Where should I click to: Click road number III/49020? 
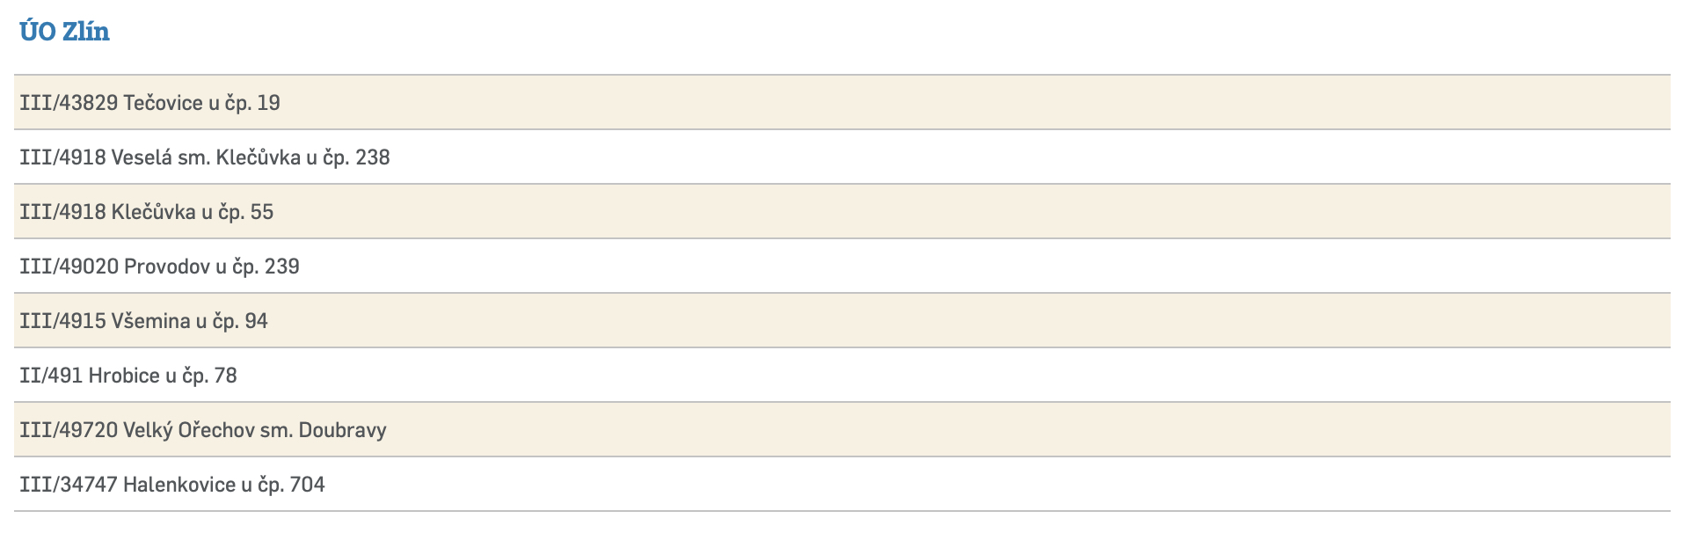[x=69, y=266]
